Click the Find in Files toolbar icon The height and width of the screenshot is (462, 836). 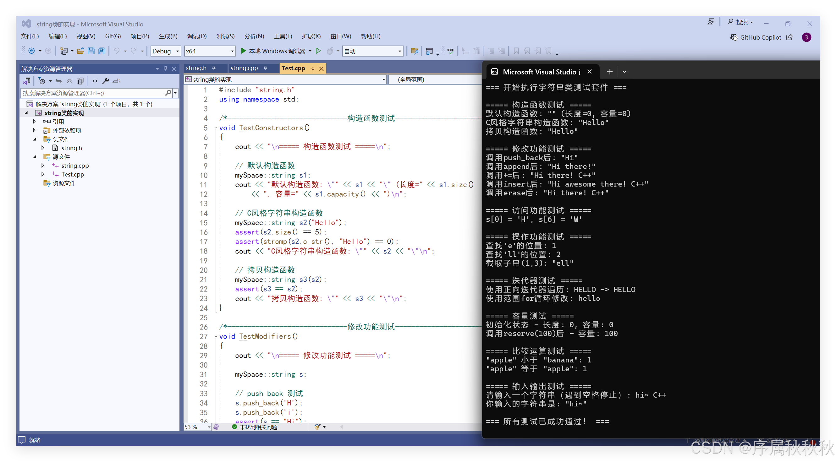point(415,51)
